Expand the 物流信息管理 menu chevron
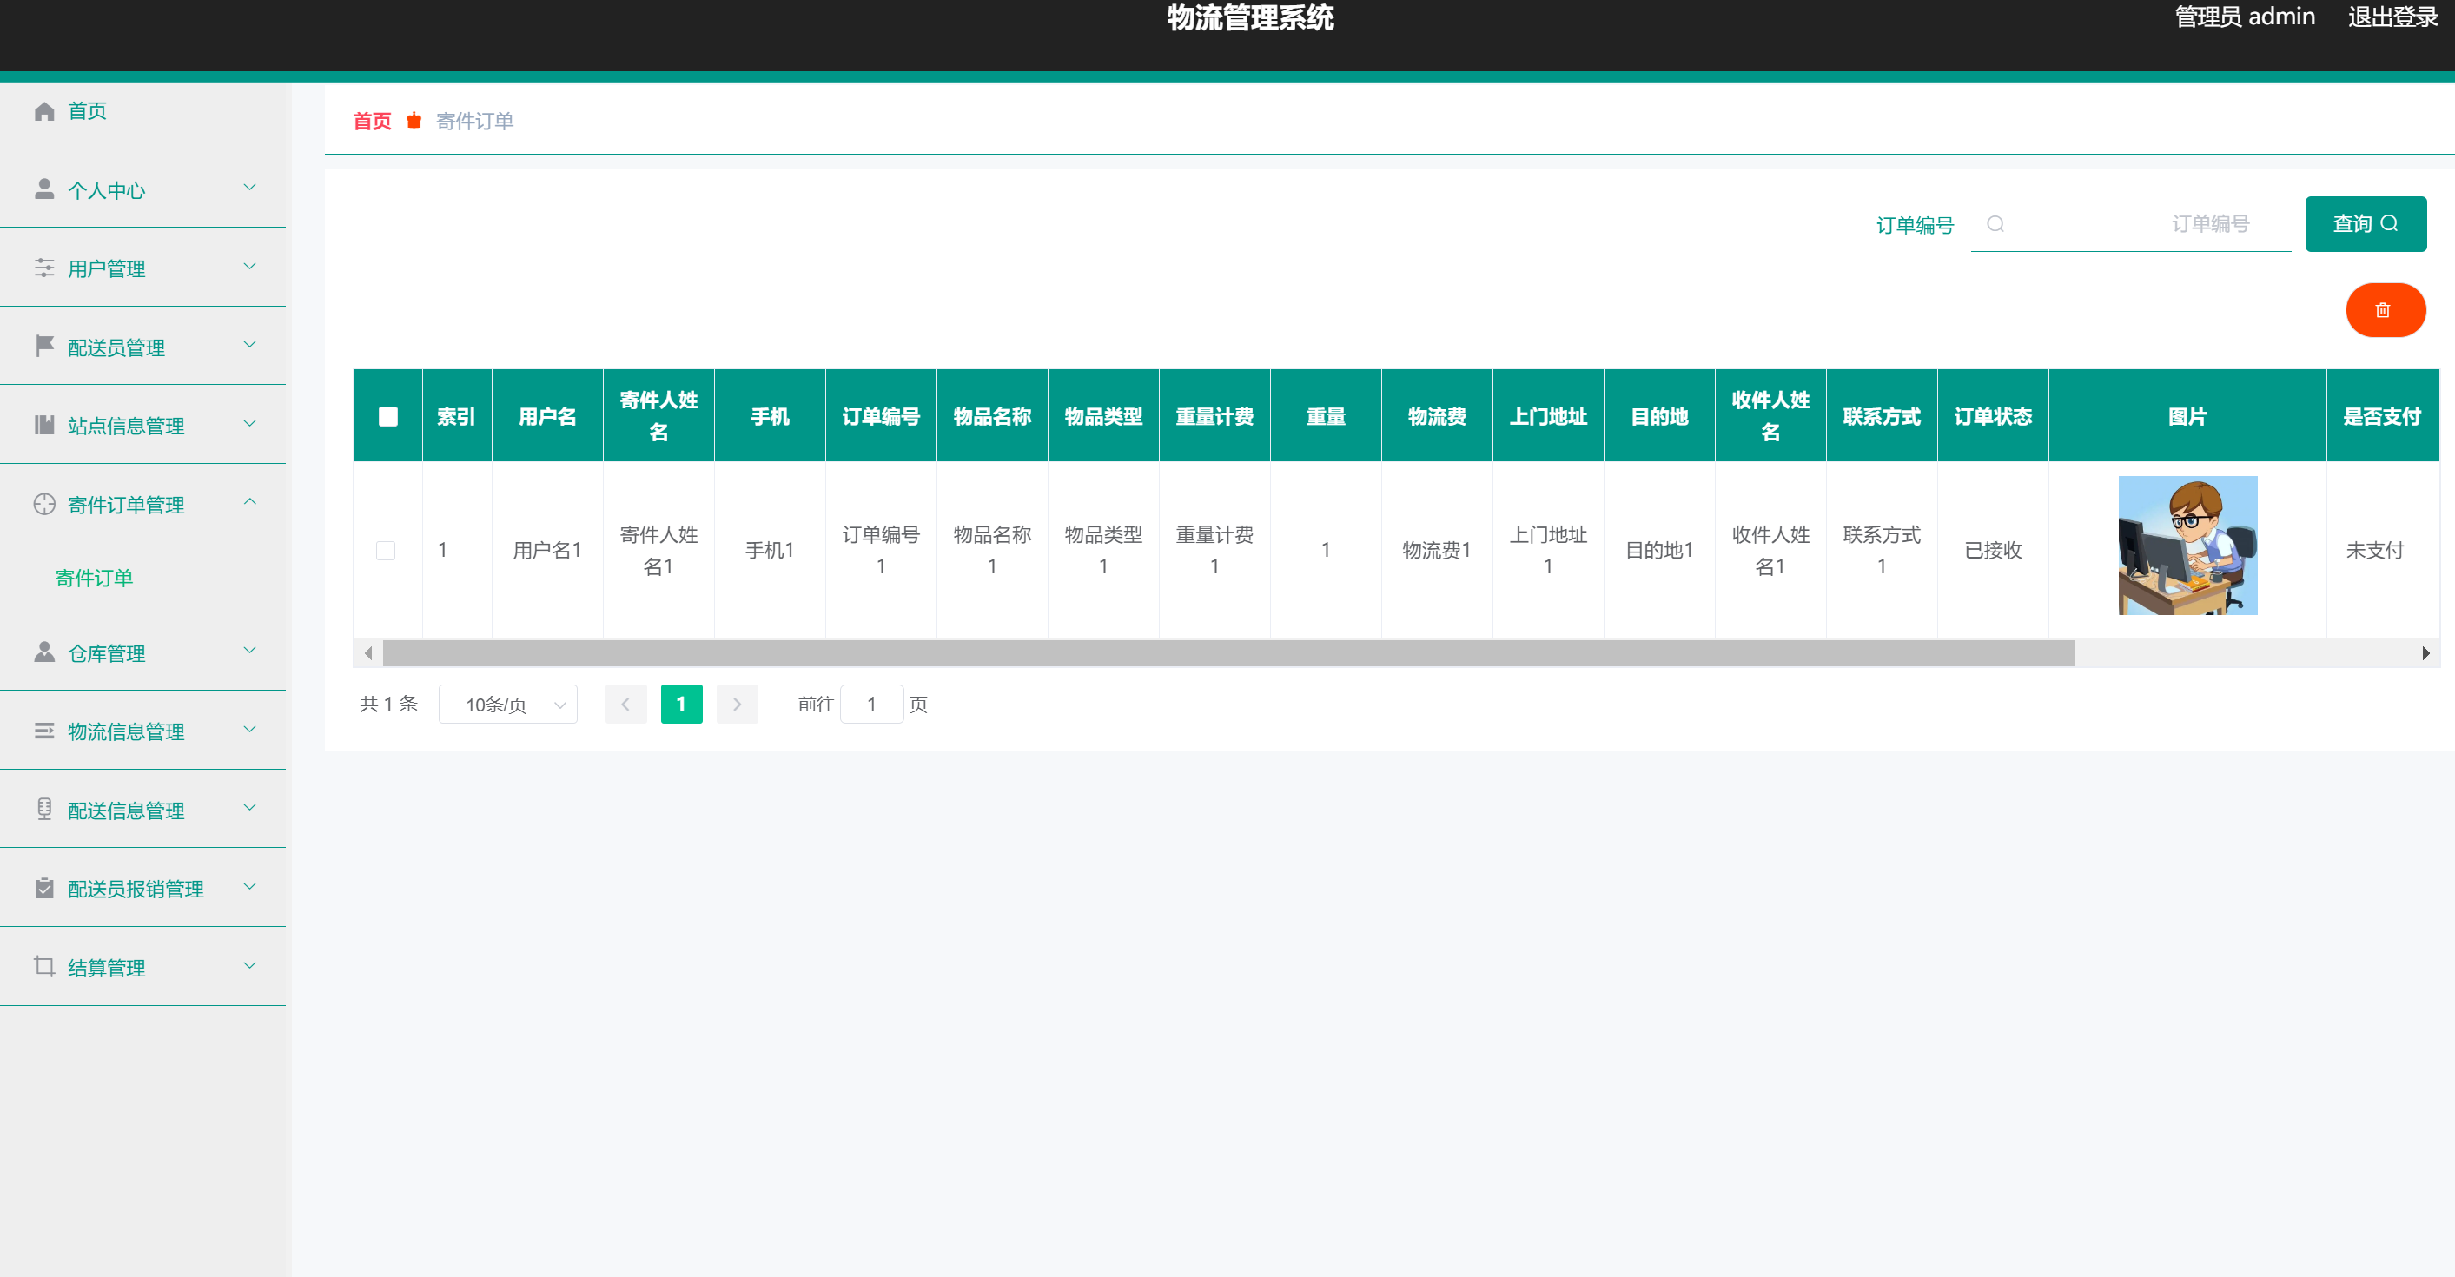This screenshot has width=2455, height=1277. pos(249,730)
